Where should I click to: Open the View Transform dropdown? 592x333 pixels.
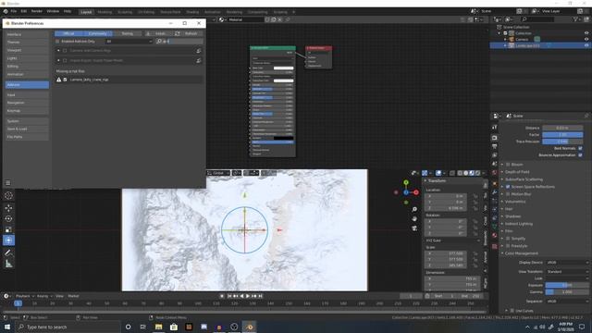point(567,271)
